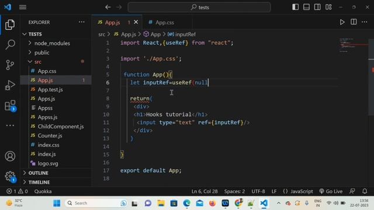Image resolution: width=374 pixels, height=210 pixels.
Task: Open the Search view in activity bar
Action: tap(10, 44)
